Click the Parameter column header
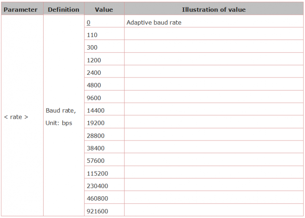The image size is (305, 218). (20, 10)
